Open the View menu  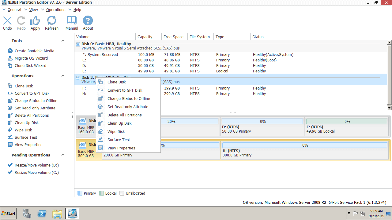point(33,10)
